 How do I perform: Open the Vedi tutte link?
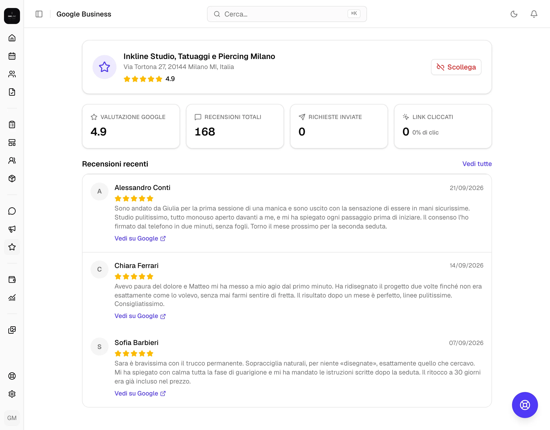click(x=477, y=164)
